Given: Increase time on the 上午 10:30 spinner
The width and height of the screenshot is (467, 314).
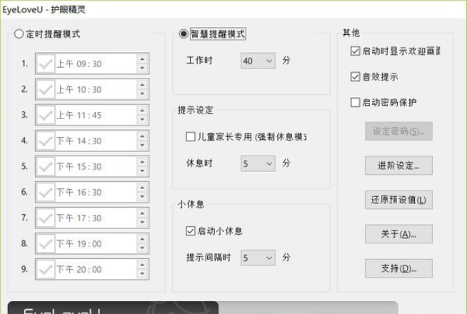Looking at the screenshot, I should [x=142, y=84].
